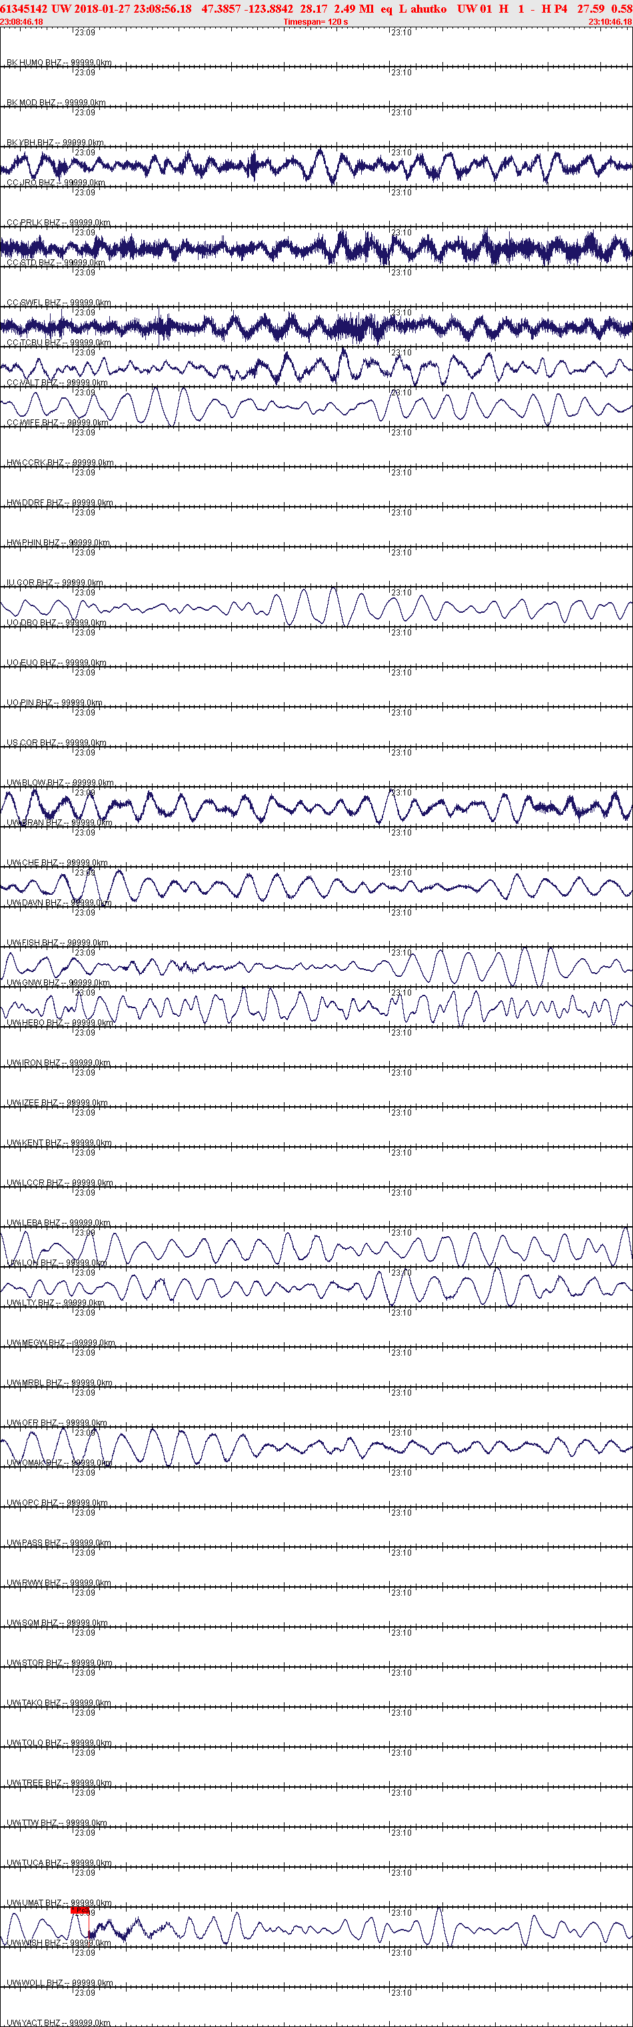
Task: Select the UW.UMAT BHZ station label
Action: tap(60, 1904)
